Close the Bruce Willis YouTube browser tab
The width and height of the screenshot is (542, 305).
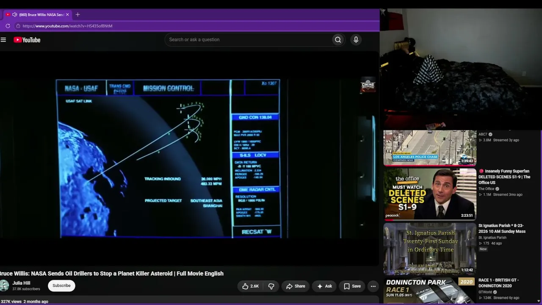(67, 14)
